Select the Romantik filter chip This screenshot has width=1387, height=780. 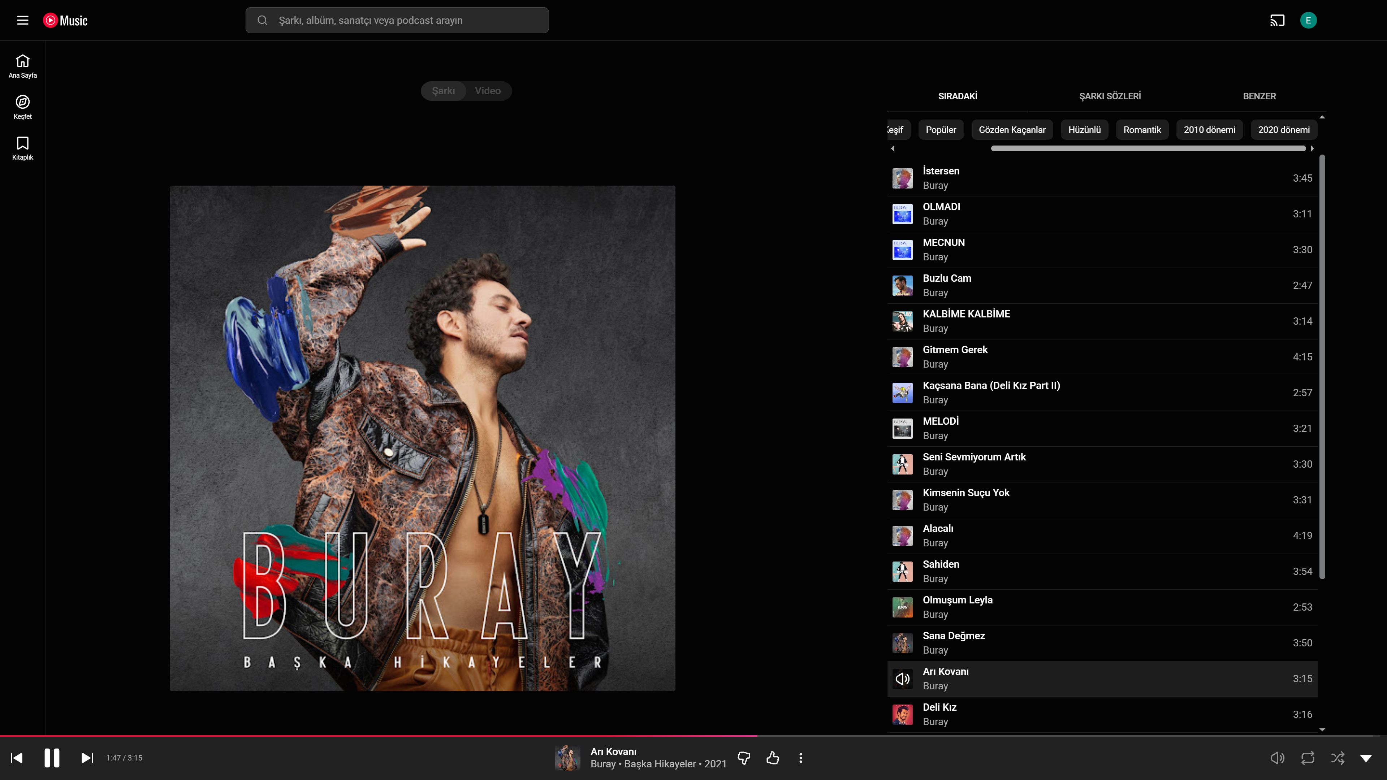click(x=1142, y=130)
